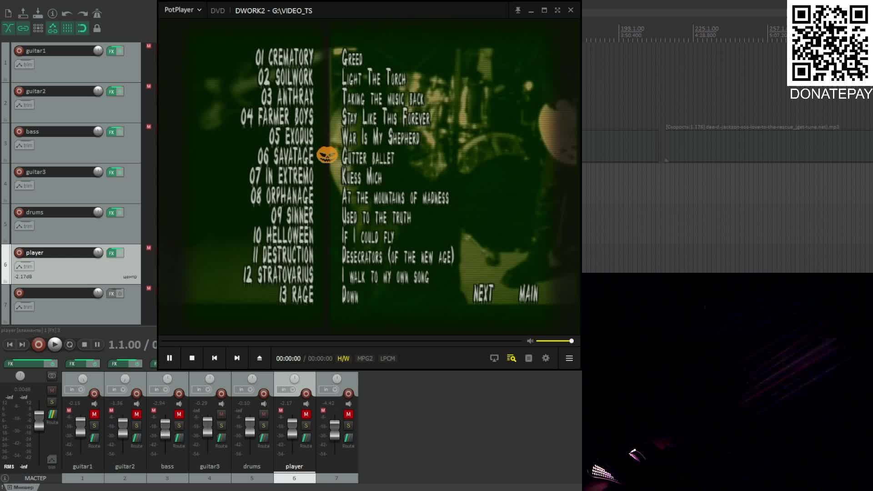This screenshot has width=873, height=491.
Task: Click the PotPlayer volume slider
Action: pyautogui.click(x=555, y=341)
